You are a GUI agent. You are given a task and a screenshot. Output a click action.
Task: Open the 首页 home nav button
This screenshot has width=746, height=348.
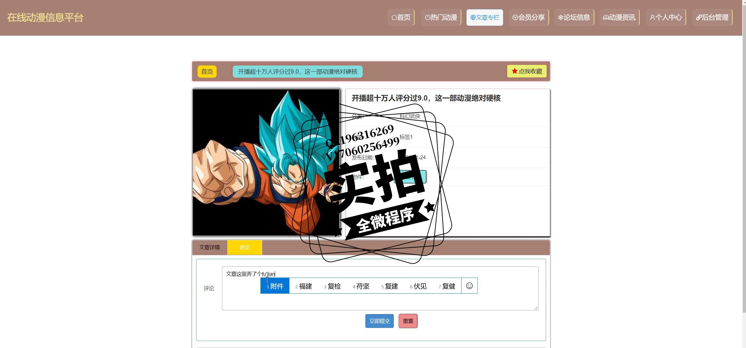click(401, 18)
